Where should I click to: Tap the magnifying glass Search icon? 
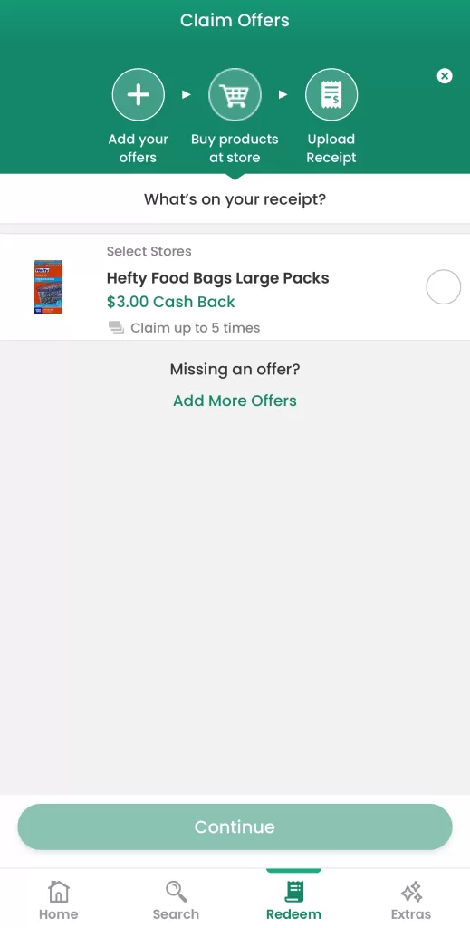click(177, 892)
